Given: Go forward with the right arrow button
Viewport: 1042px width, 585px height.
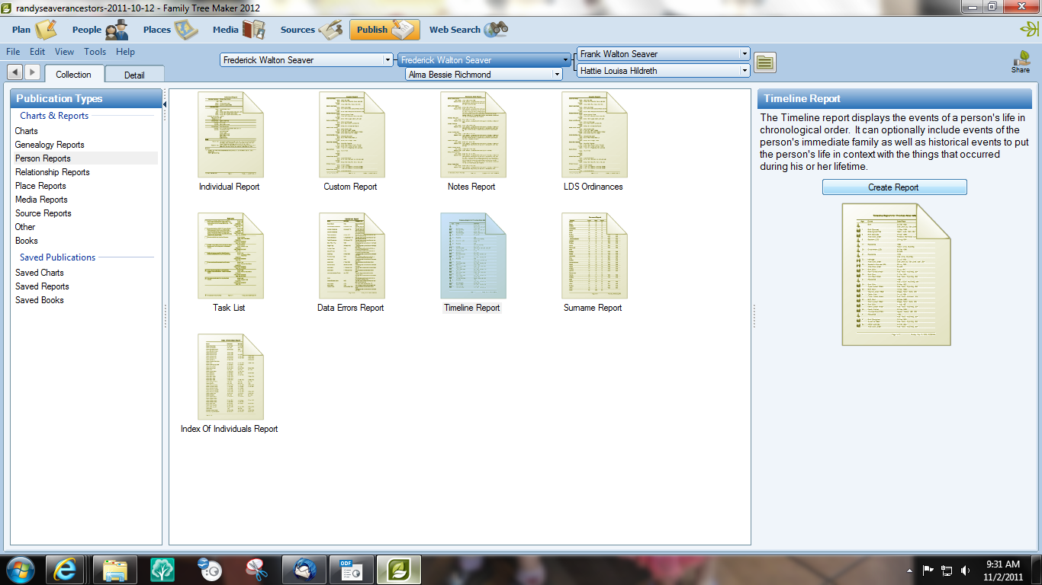Looking at the screenshot, I should click(x=32, y=72).
